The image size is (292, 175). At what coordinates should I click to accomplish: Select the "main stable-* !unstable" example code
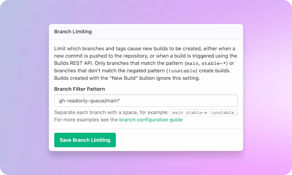pos(203,113)
